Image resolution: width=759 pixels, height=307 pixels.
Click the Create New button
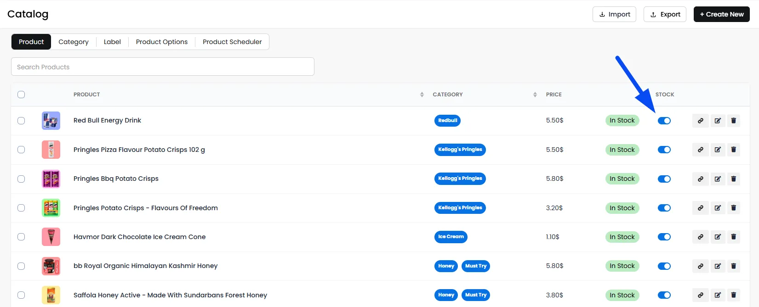[721, 14]
